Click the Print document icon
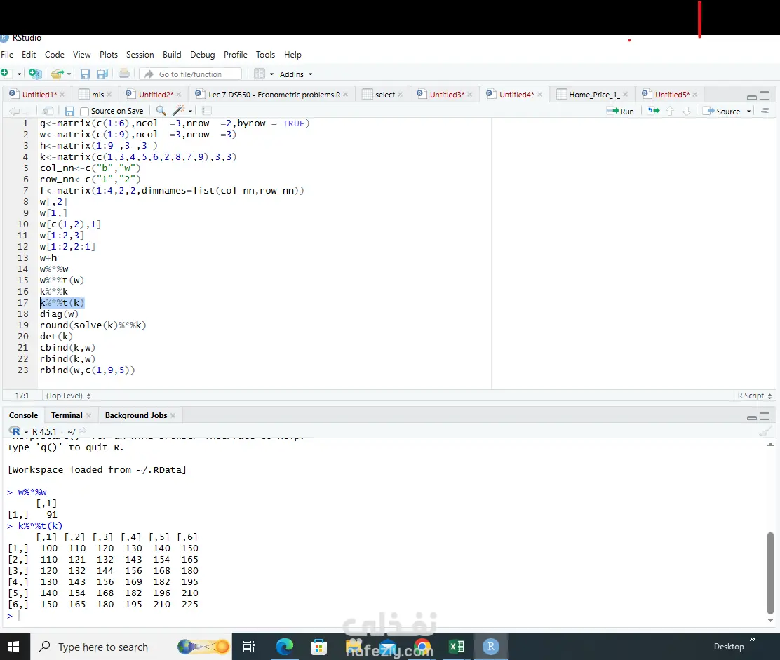Viewport: 780px width, 660px height. (124, 74)
